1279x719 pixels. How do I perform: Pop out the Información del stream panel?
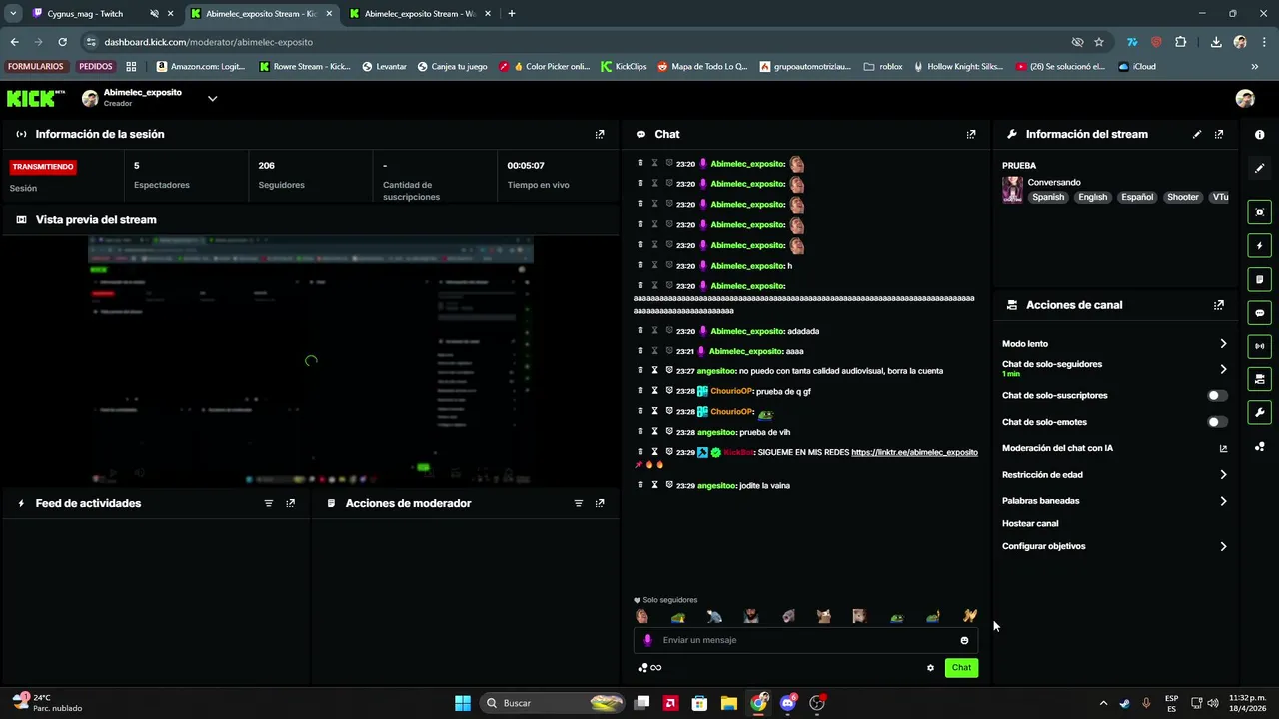(x=1219, y=134)
